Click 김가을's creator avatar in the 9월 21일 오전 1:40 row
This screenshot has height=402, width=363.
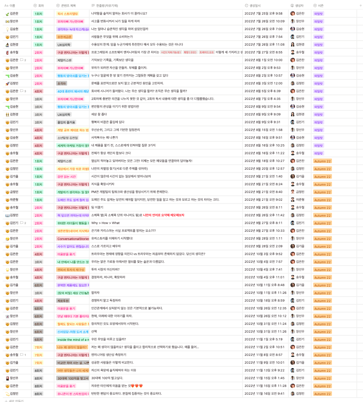(x=292, y=177)
